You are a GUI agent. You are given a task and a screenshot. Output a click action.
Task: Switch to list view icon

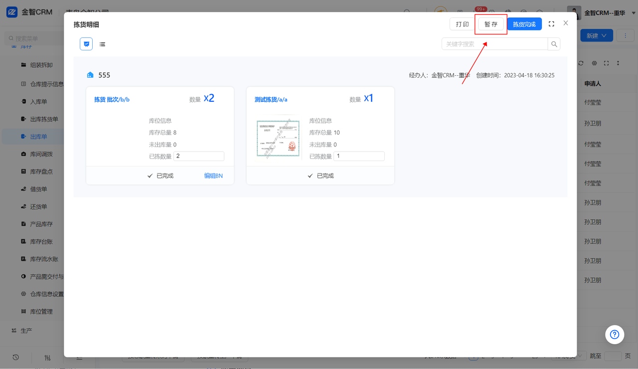point(102,44)
